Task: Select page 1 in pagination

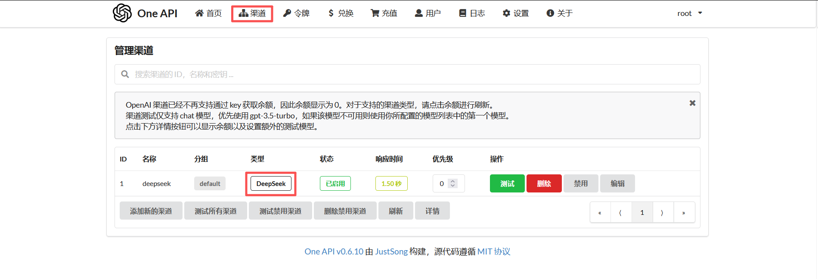Action: 642,212
